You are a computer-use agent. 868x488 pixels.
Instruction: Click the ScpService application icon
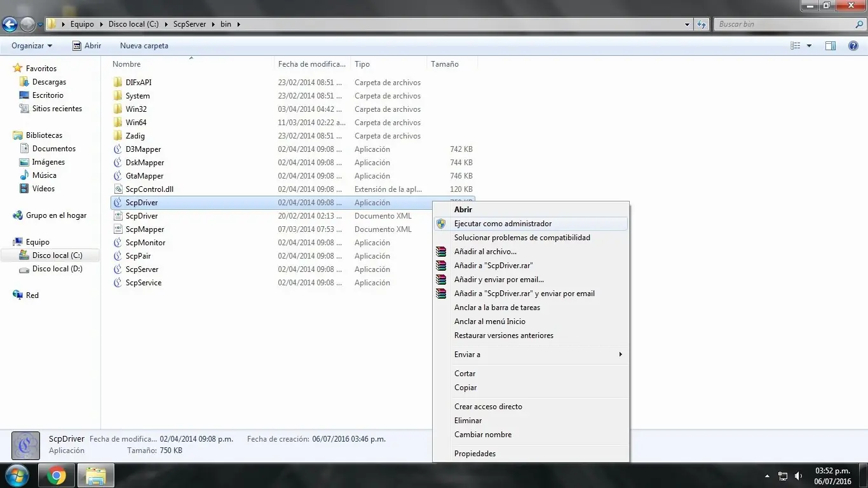[118, 283]
